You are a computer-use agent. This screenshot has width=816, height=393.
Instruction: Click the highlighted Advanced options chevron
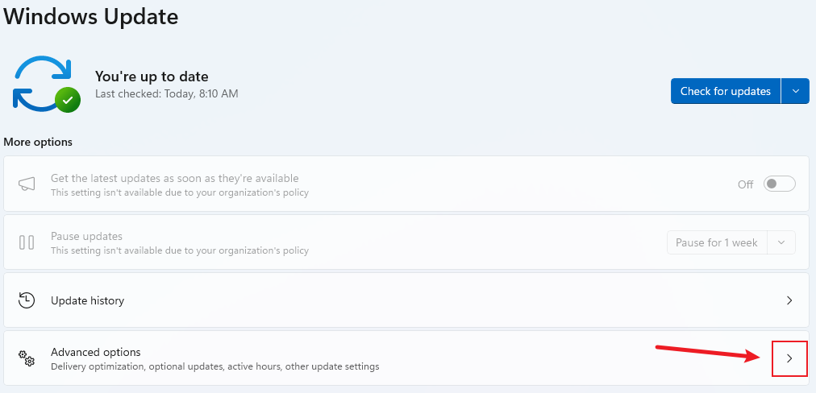[x=789, y=358]
